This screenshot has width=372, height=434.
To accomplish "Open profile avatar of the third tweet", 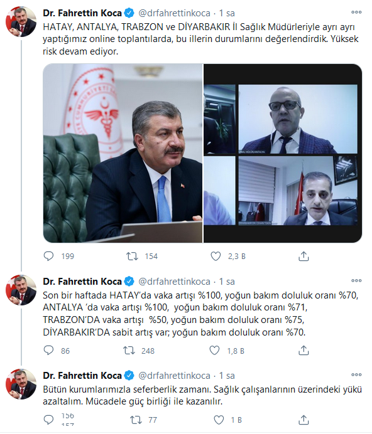I will (x=21, y=384).
